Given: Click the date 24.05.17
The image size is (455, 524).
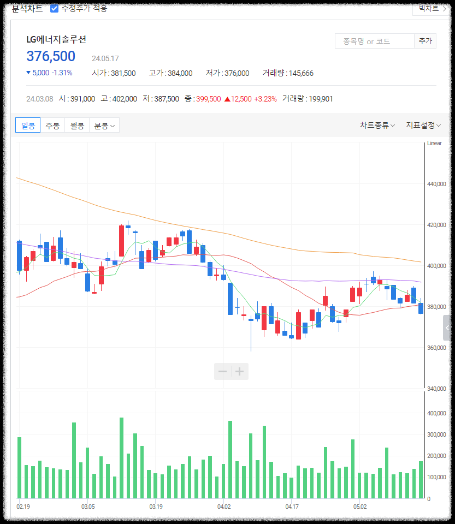Looking at the screenshot, I should [105, 58].
